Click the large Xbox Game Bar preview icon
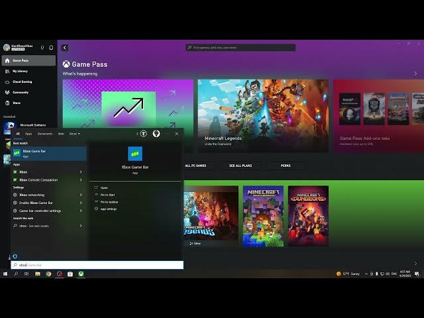This screenshot has height=318, width=424. pyautogui.click(x=135, y=154)
